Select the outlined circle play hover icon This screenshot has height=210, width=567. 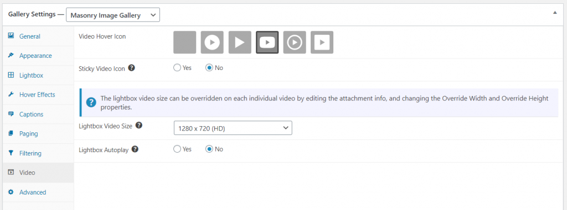point(295,42)
